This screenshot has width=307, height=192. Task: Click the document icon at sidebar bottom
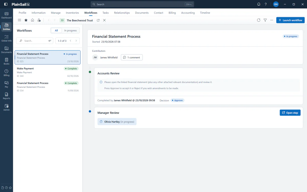coord(3,188)
